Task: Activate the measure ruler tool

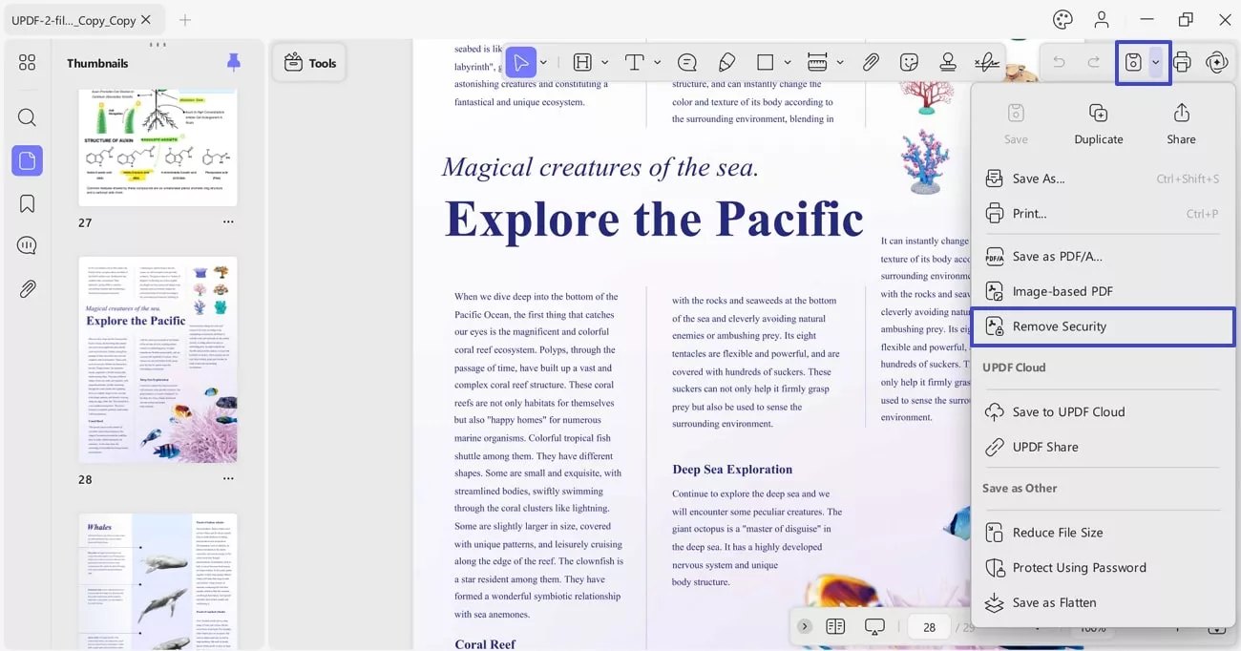Action: pos(817,63)
